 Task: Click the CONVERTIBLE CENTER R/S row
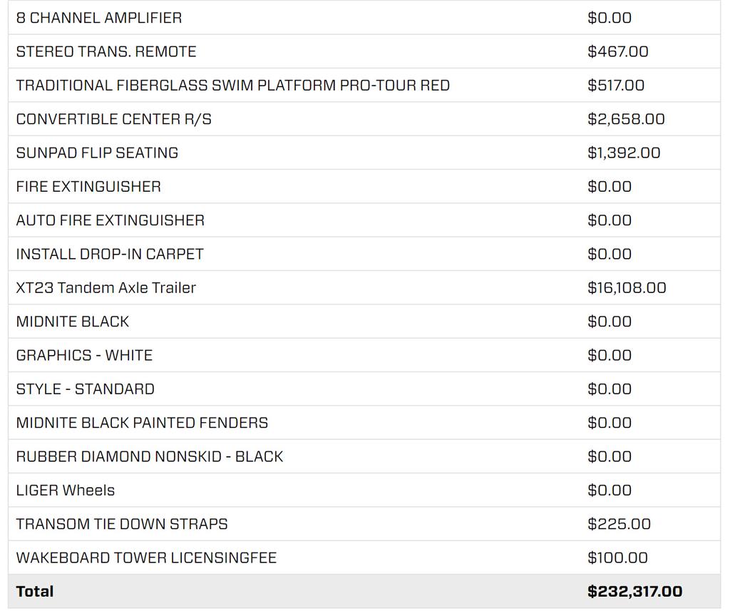364,119
